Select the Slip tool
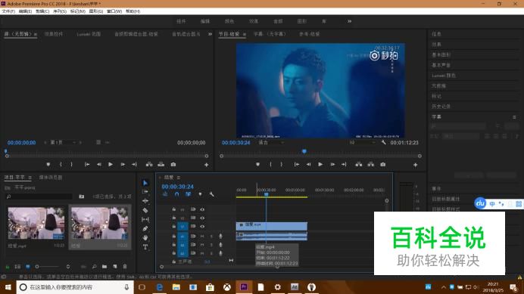The image size is (524, 294). point(145,220)
